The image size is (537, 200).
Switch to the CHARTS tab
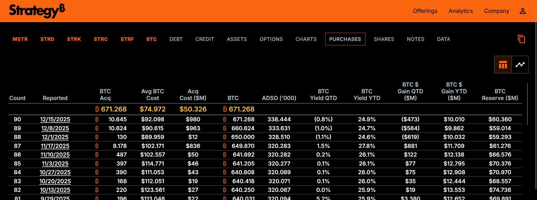pos(306,39)
